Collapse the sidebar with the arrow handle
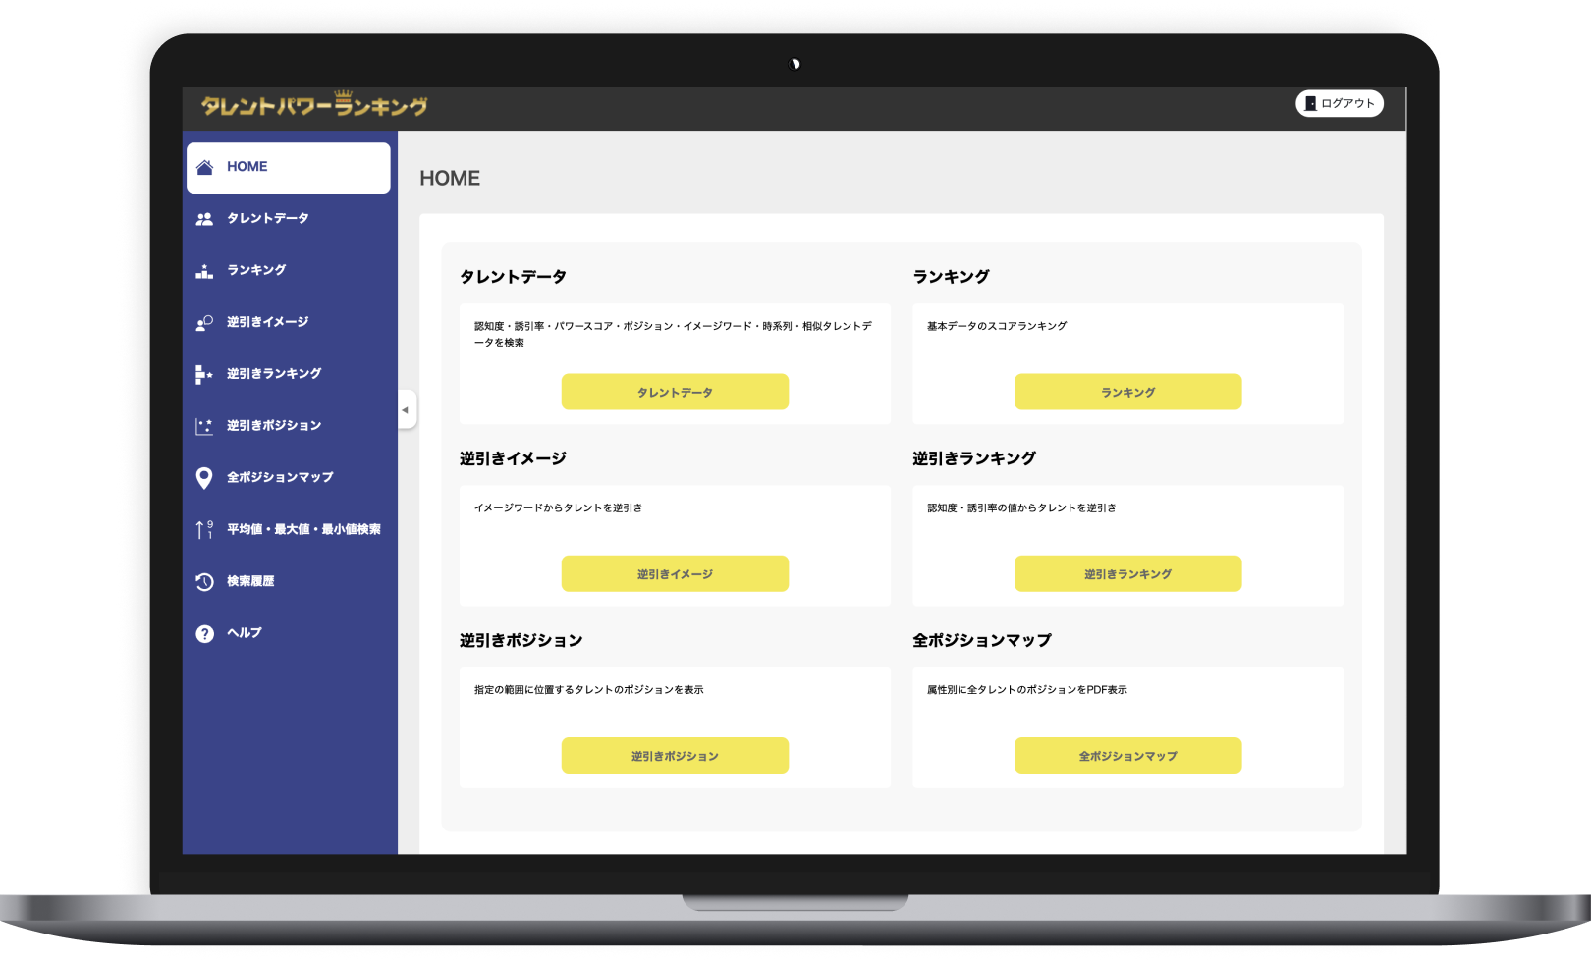Viewport: 1591px width, 961px height. pyautogui.click(x=406, y=410)
